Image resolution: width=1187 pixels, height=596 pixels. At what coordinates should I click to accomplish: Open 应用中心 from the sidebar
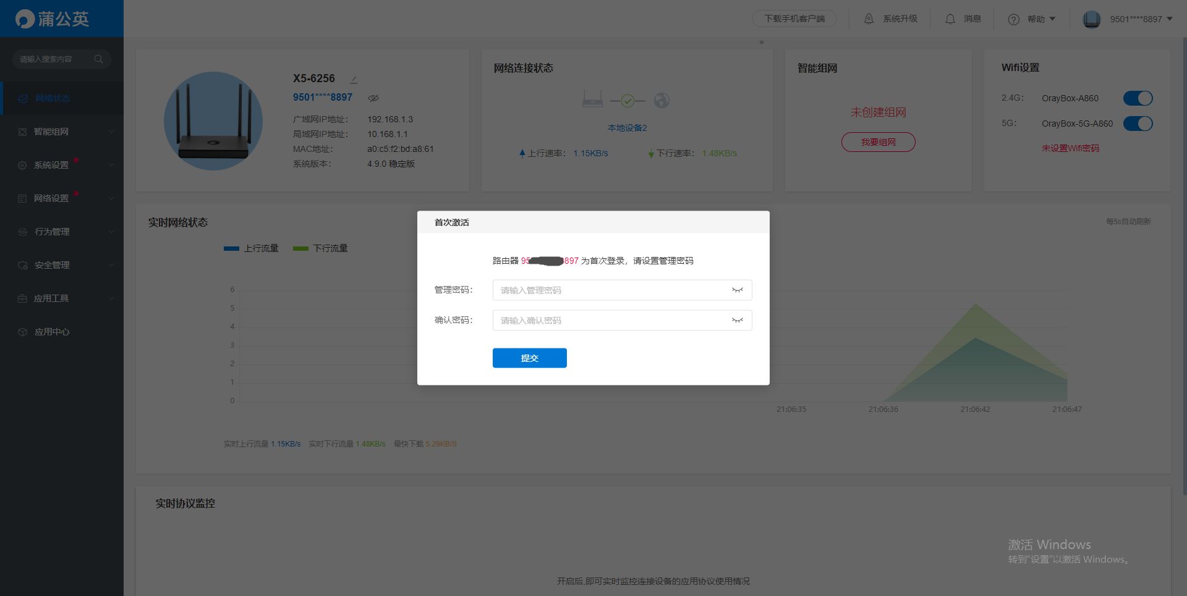(x=52, y=332)
